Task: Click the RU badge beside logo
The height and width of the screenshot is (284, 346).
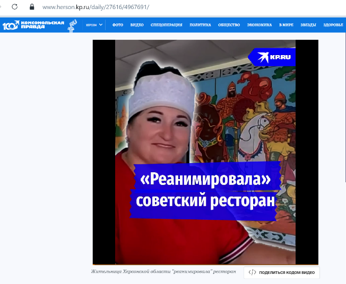Action: [73, 24]
